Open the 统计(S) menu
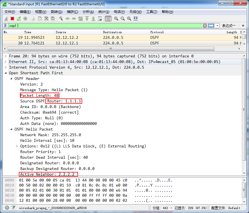 pyautogui.click(x=104, y=12)
